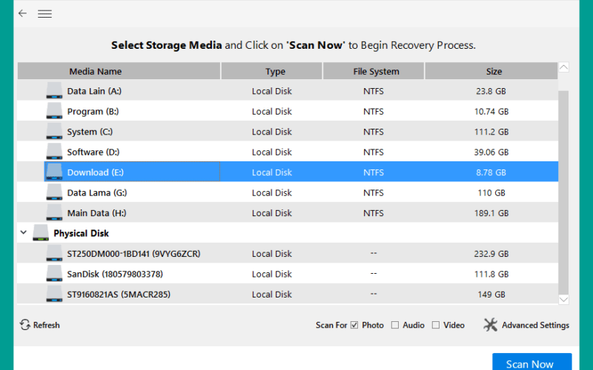This screenshot has height=370, width=593.
Task: Select the Data Lain (A:) drive icon
Action: 54,91
